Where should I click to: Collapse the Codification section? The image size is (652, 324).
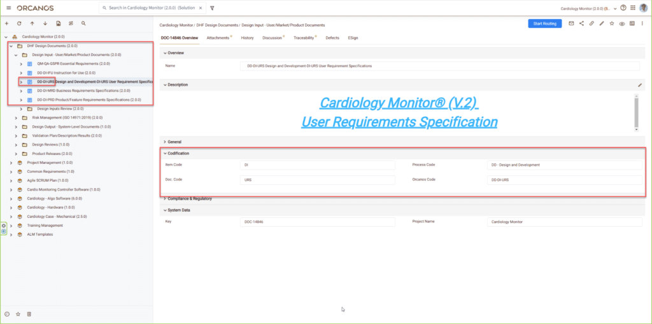(165, 154)
